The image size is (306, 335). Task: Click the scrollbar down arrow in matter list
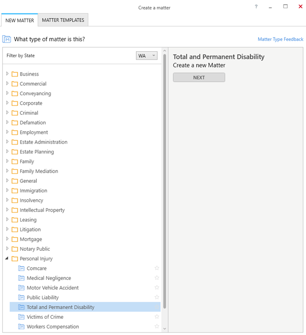tap(164, 329)
